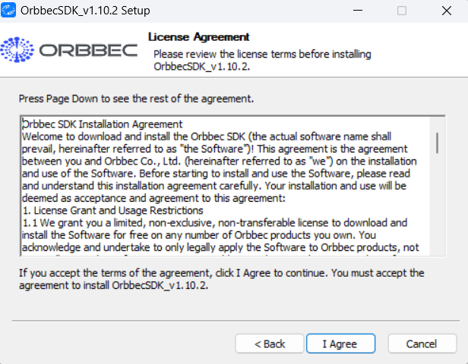Click the license text scrollbar thumb
Viewport: 468px width, 364px height.
tap(437, 142)
